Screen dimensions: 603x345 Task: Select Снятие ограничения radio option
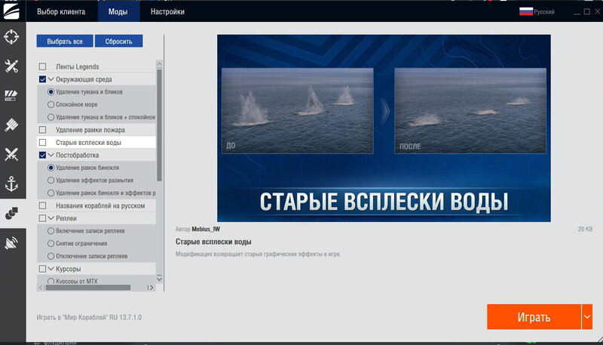point(51,243)
